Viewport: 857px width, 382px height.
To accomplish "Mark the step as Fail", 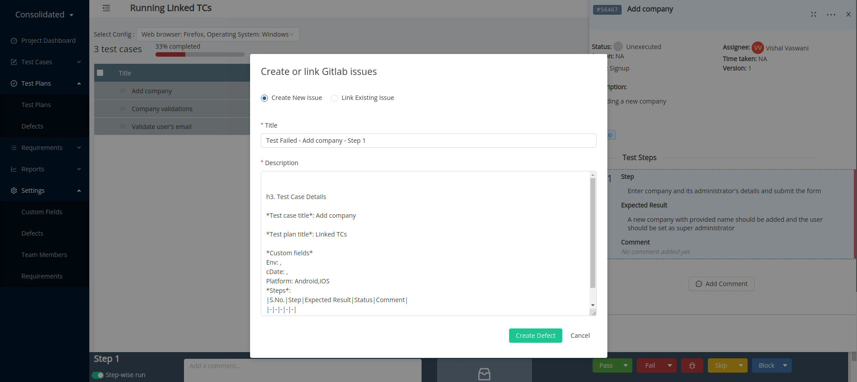I will 650,365.
